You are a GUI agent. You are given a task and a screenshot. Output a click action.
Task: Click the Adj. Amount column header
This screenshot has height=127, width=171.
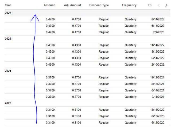[72, 5]
